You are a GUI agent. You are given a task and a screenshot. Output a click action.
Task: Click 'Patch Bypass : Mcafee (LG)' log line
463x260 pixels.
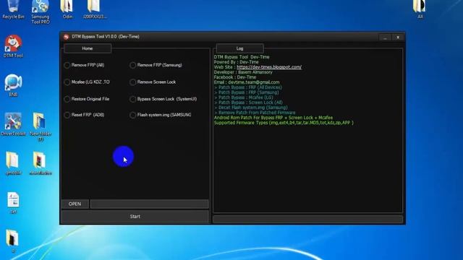point(244,97)
